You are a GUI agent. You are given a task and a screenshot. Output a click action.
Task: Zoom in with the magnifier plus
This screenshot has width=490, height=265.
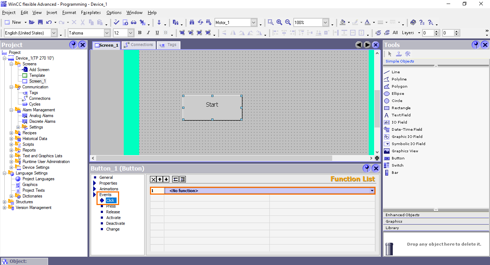click(279, 22)
